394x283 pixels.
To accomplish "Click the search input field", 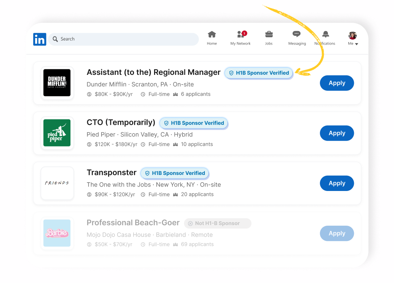I will coord(123,39).
